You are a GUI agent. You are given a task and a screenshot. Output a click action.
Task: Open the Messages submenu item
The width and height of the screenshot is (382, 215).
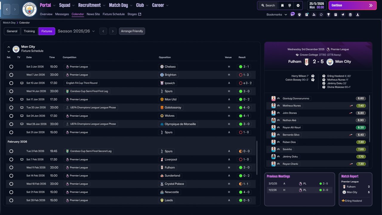coord(62,14)
